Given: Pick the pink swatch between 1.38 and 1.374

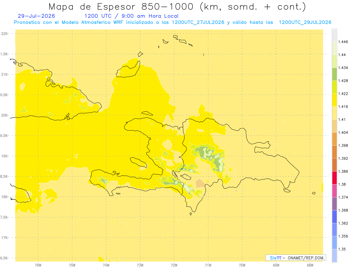Looking at the screenshot, I should click(x=334, y=191).
